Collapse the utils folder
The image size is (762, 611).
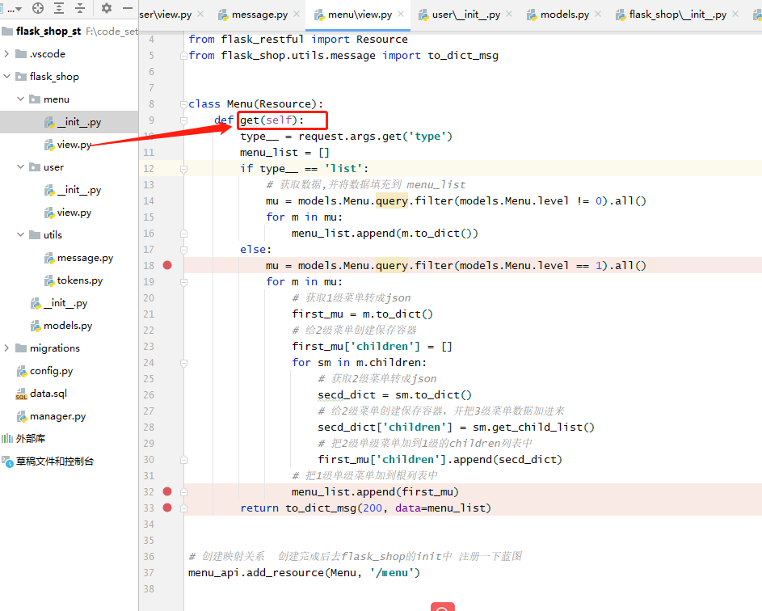coord(20,234)
